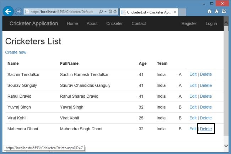Click the Team column header
Screen dimensions: 231x154
coord(162,63)
